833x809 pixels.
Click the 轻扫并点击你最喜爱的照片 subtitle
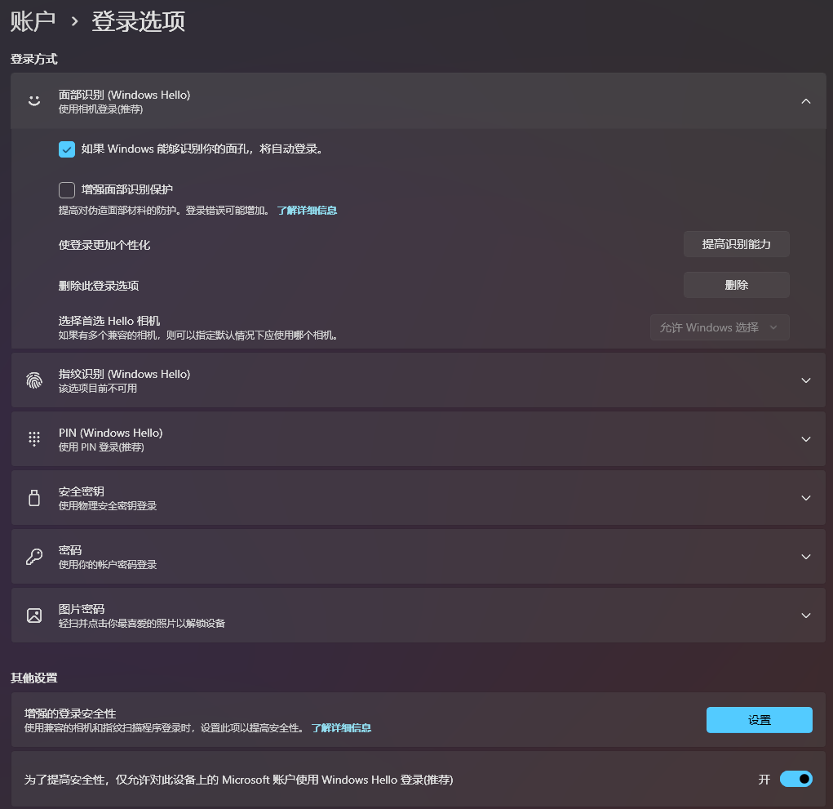[142, 624]
